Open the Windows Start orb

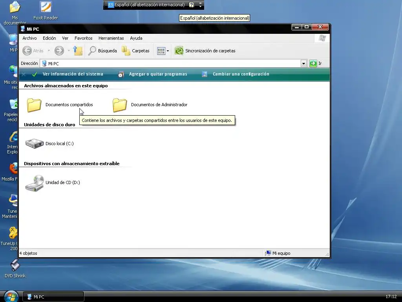(11, 296)
